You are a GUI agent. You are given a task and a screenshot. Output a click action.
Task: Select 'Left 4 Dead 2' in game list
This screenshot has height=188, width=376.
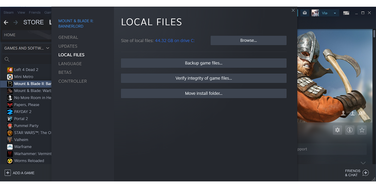(x=26, y=70)
